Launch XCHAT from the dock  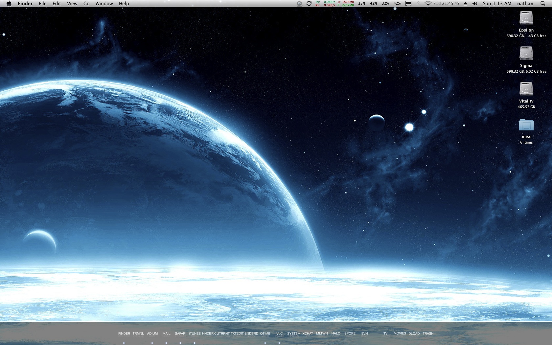(308, 333)
